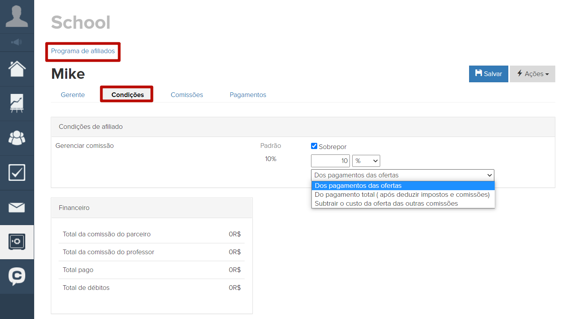Choose 'Subtrair o custo da oferta' option
Screen dimensions: 565x319
coord(386,203)
